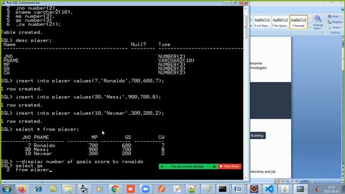
Task: Show hidden system tray icons arrow
Action: pyautogui.click(x=312, y=189)
